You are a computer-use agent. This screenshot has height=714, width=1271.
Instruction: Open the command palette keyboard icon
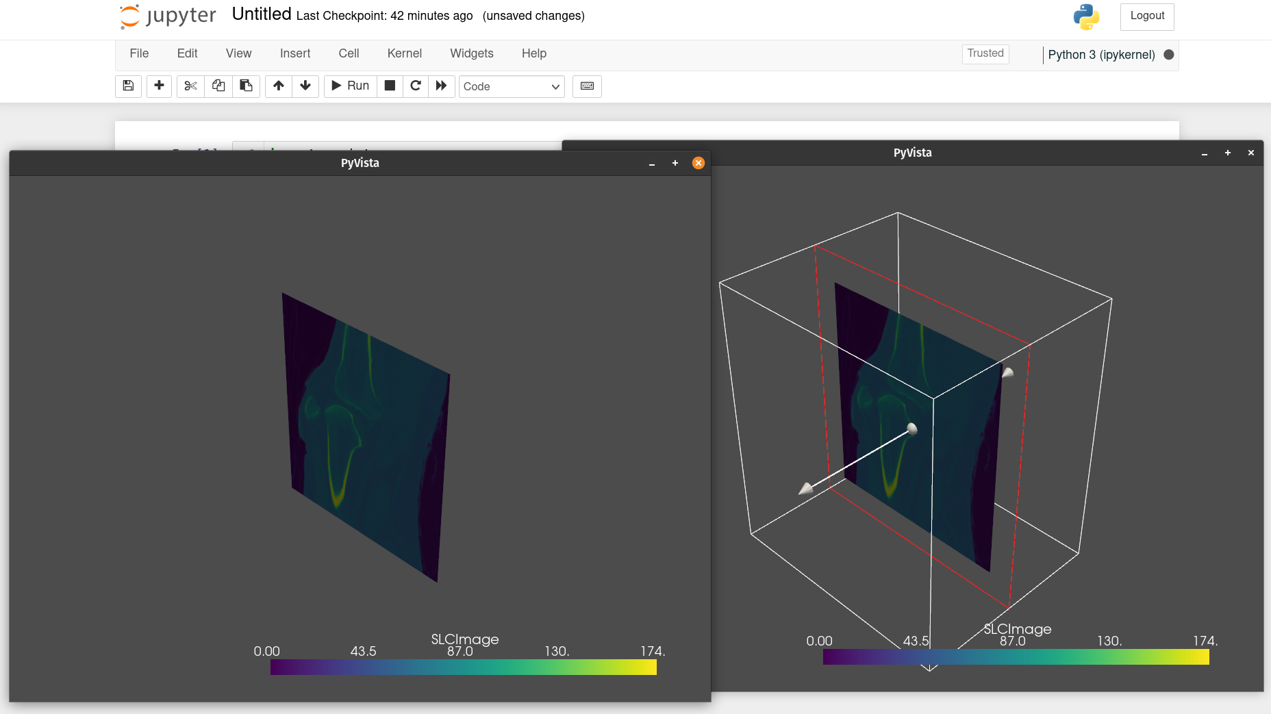pos(587,86)
